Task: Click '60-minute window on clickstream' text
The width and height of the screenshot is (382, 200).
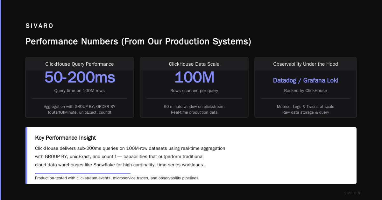Action: pos(194,107)
